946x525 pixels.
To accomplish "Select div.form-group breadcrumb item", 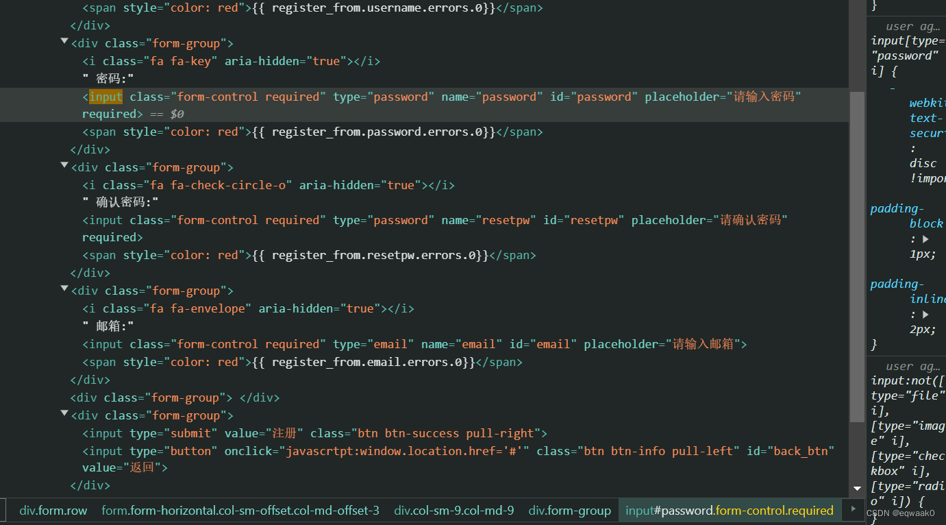I will [570, 511].
